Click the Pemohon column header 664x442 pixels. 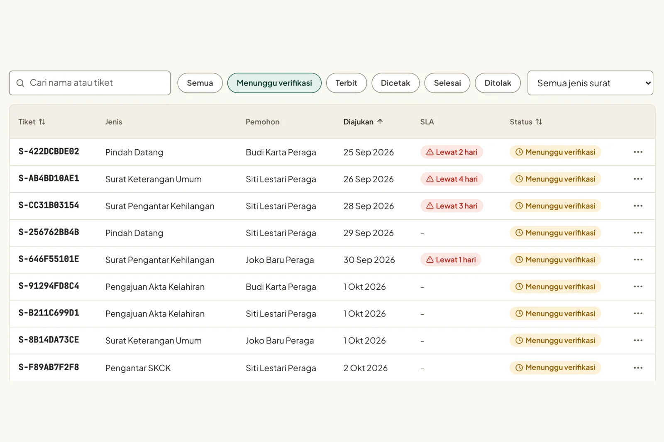[x=262, y=122]
